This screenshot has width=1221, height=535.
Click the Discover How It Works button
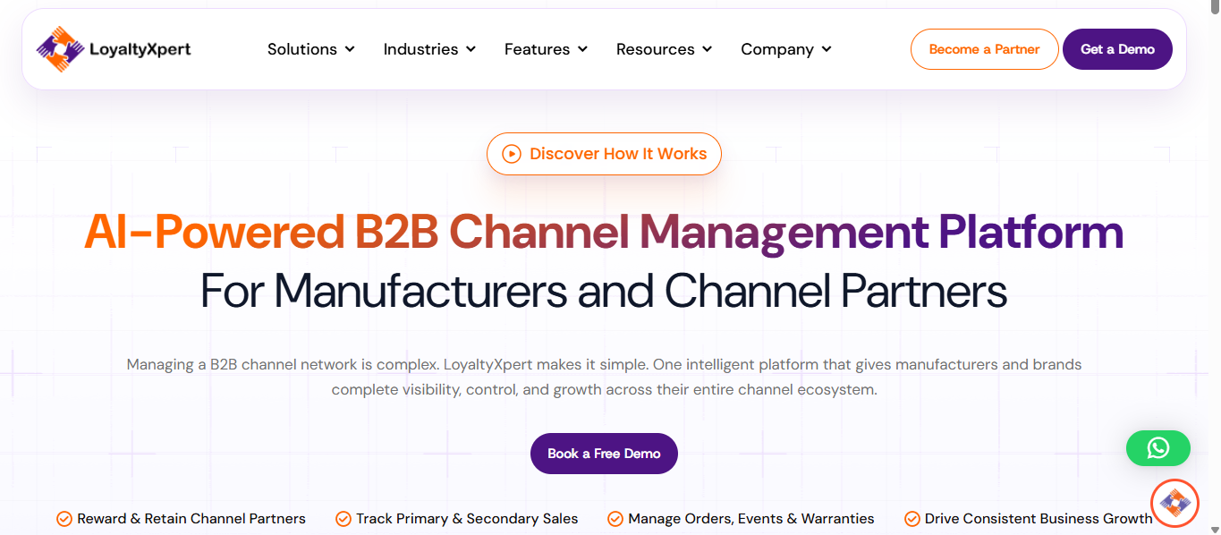[x=604, y=154]
